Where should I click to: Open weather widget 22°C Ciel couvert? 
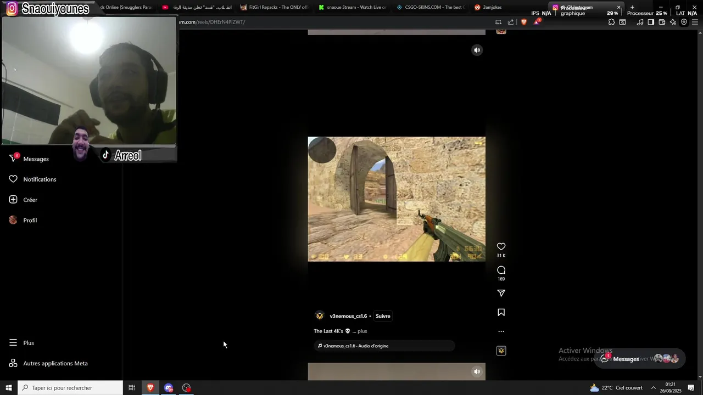point(616,388)
